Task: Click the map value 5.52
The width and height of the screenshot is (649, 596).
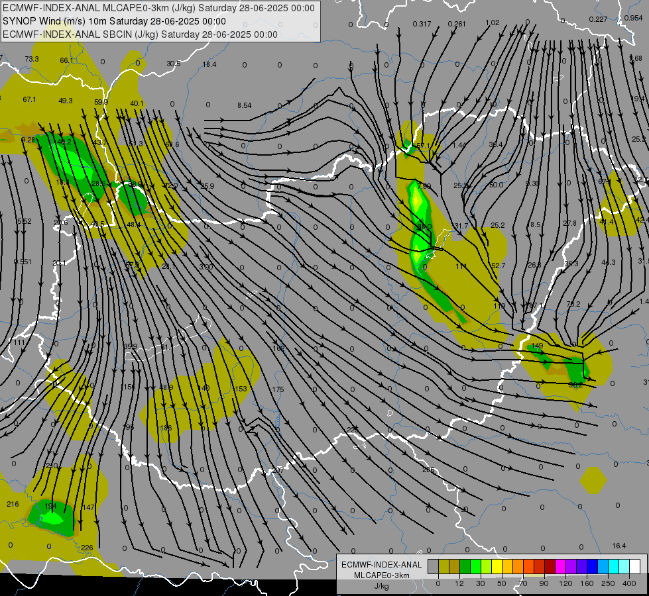Action: point(24,222)
